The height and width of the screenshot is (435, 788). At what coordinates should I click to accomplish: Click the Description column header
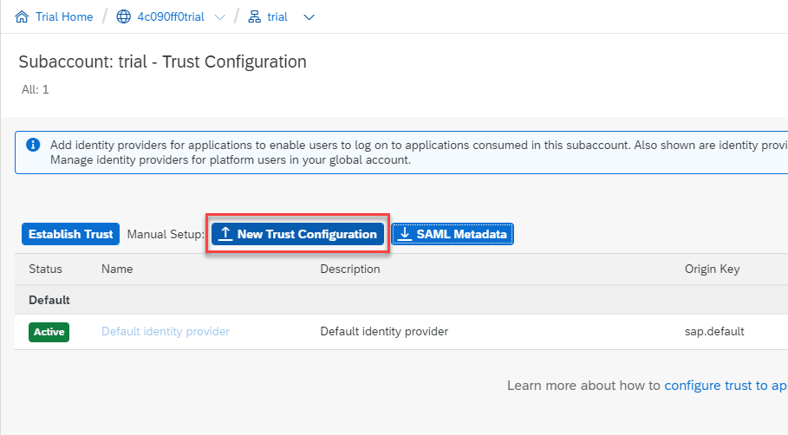point(350,269)
